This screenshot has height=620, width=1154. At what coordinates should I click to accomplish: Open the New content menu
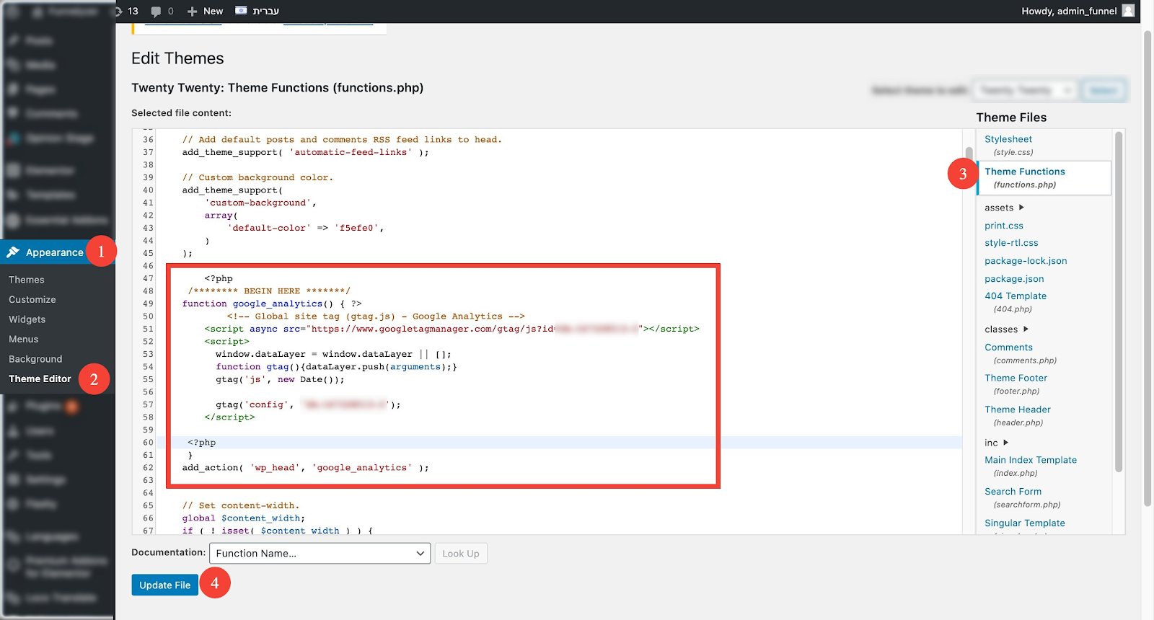205,11
